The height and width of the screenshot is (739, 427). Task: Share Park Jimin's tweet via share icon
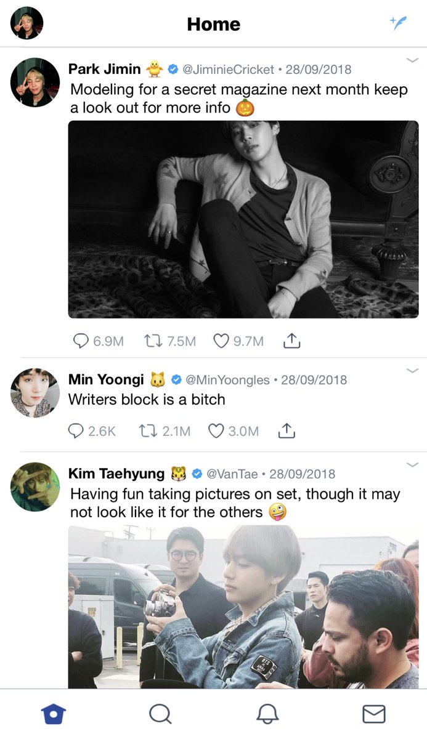point(291,341)
